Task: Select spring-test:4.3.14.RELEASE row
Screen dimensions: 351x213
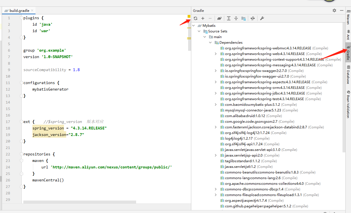Action: (x=270, y=99)
